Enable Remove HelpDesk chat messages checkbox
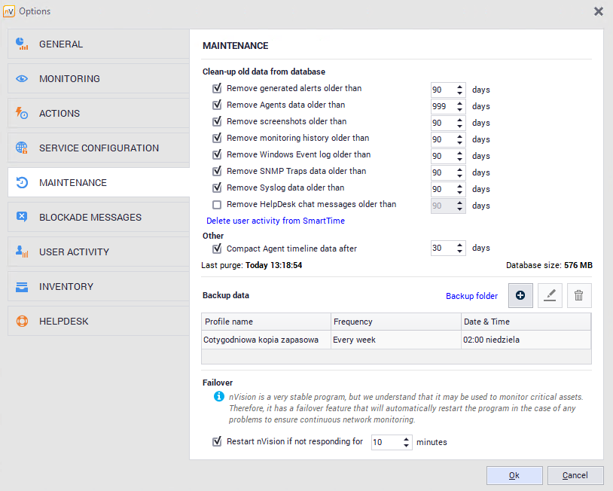The width and height of the screenshot is (613, 491). (x=217, y=205)
